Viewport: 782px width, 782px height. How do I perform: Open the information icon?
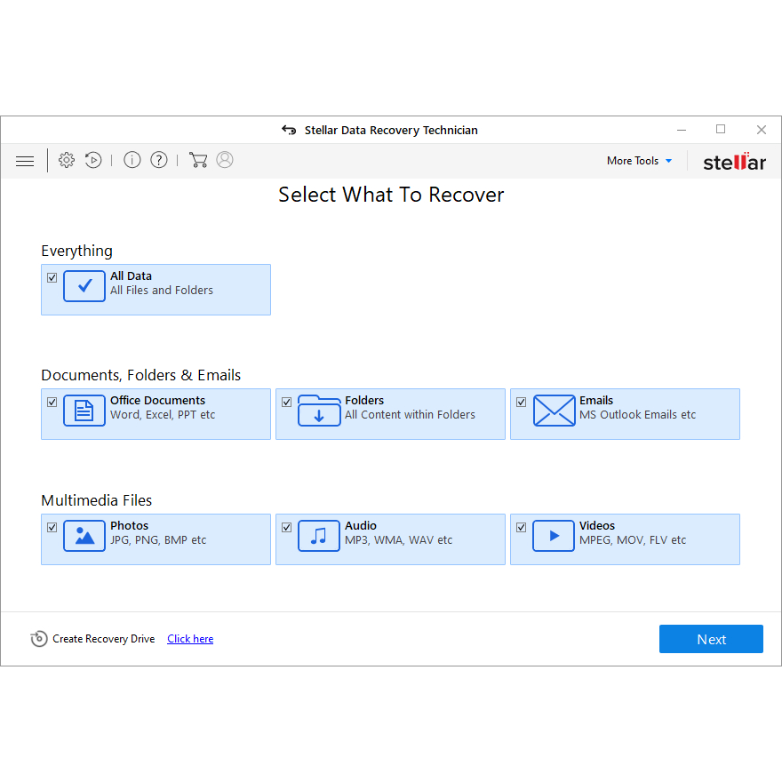(x=132, y=160)
